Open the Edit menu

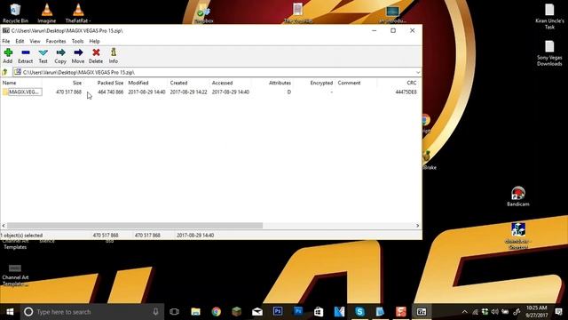click(x=20, y=42)
